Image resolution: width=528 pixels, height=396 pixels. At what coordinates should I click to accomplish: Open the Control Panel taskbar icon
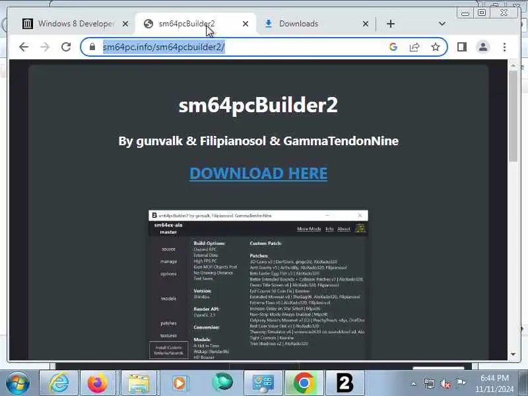pyautogui.click(x=263, y=383)
